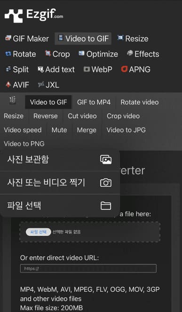Choose 사진 보관함 from popup menu
Viewport: 182px width, 312px height.
point(60,160)
